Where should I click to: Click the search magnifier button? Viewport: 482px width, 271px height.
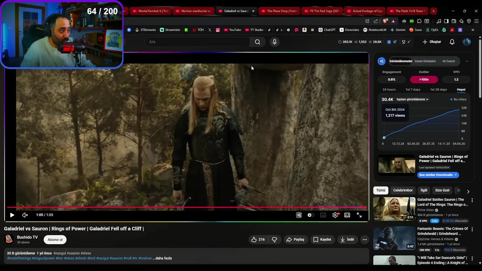pyautogui.click(x=258, y=42)
